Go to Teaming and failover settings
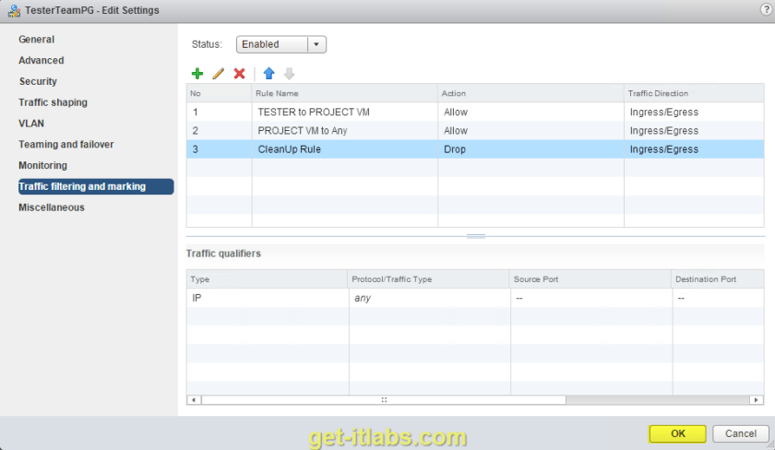This screenshot has height=450, width=775. (66, 145)
